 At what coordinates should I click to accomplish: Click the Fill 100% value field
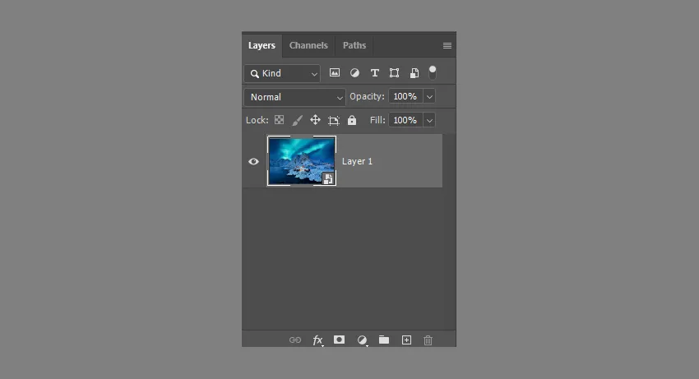click(405, 120)
